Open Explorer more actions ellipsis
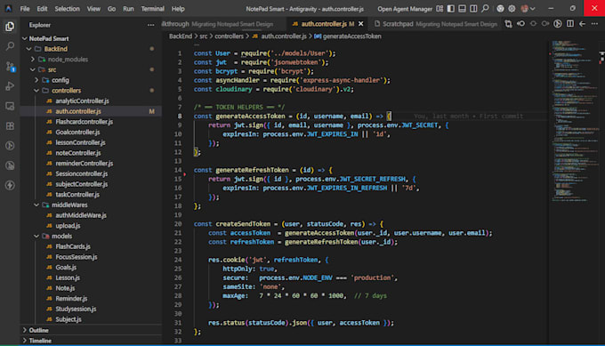The width and height of the screenshot is (605, 346). [x=151, y=25]
